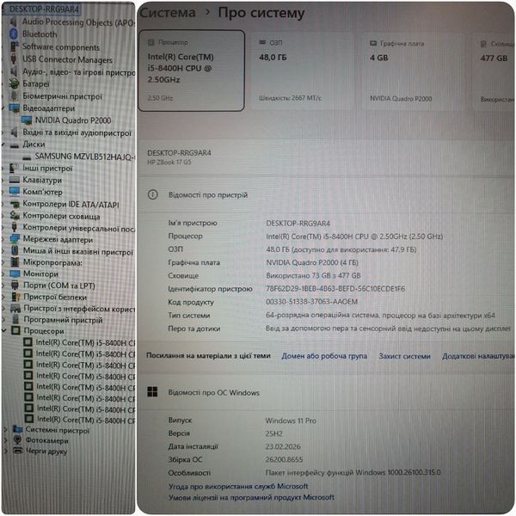Image resolution: width=516 pixels, height=516 pixels.
Task: Select the storage 477 GB card
Action: pyautogui.click(x=493, y=71)
